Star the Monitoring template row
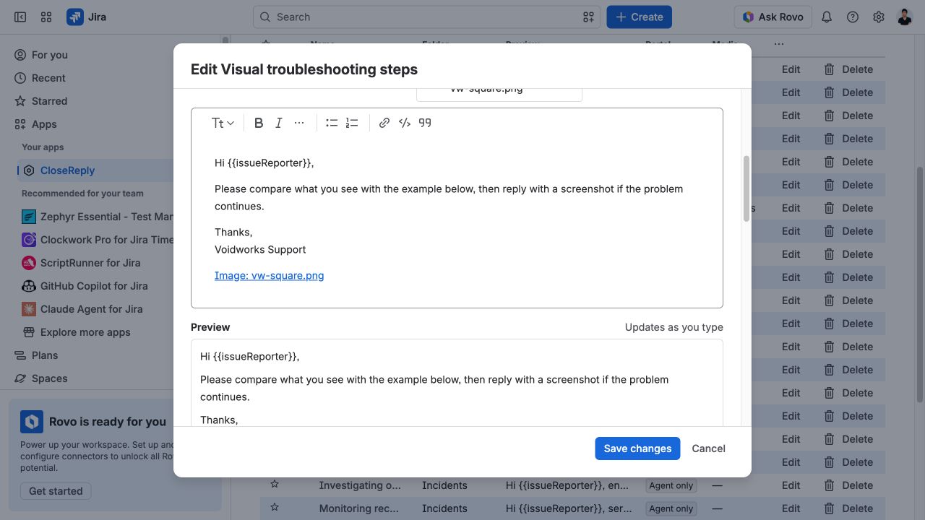 [x=275, y=508]
